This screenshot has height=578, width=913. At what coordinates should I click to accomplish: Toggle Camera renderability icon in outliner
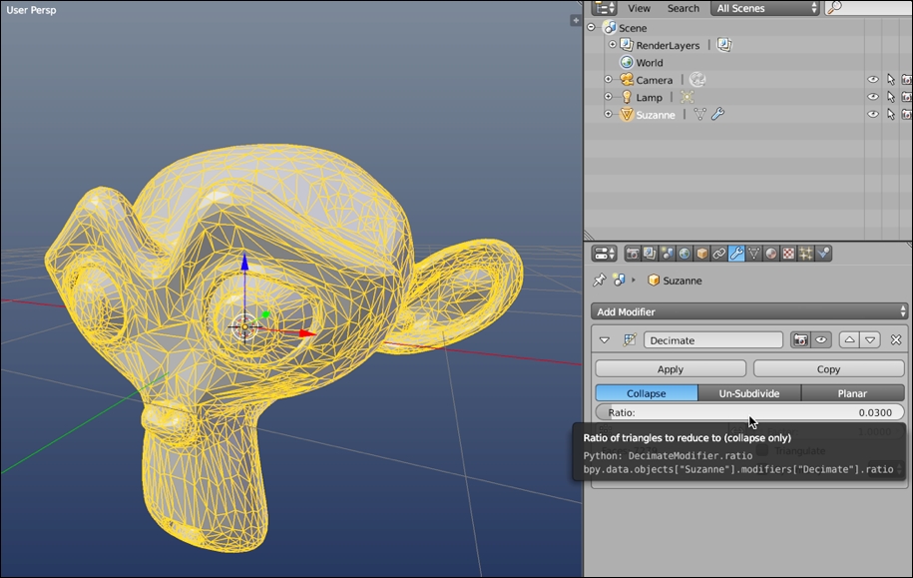907,79
